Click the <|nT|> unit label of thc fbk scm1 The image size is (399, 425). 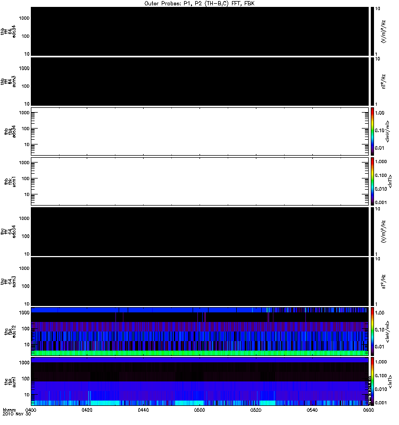[x=390, y=381]
